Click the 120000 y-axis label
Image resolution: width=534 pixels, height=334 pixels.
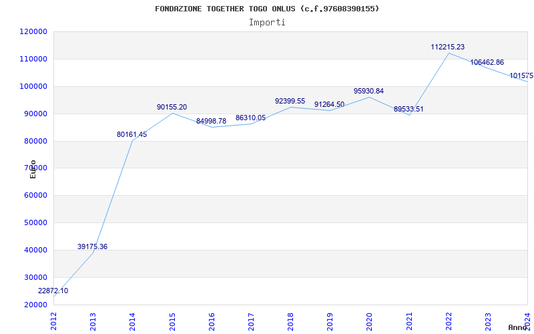[33, 31]
